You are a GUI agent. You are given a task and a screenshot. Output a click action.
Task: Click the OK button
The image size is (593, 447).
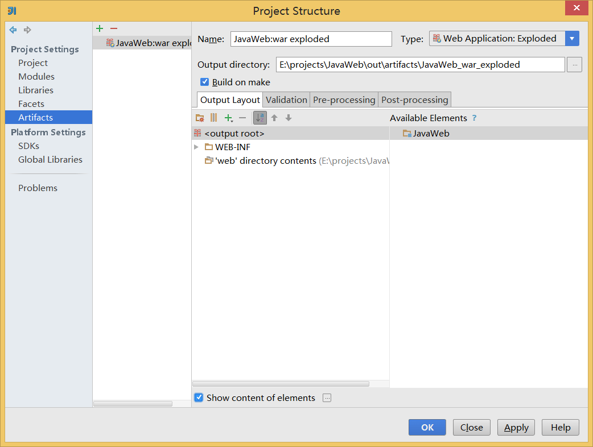click(427, 428)
